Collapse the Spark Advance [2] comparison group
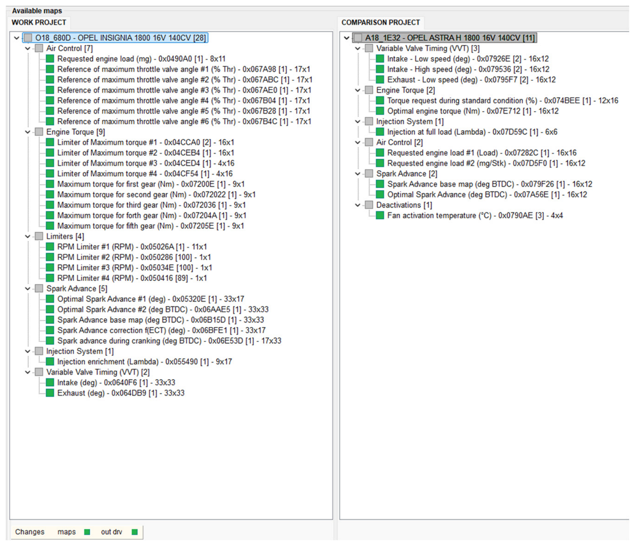Viewport: 635px width, 546px height. (358, 174)
